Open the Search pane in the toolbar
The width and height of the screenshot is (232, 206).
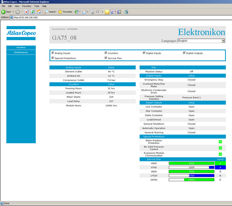(x=50, y=12)
